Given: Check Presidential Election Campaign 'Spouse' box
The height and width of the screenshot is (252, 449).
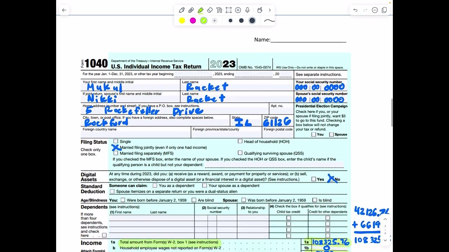Looking at the screenshot, I should (331, 134).
